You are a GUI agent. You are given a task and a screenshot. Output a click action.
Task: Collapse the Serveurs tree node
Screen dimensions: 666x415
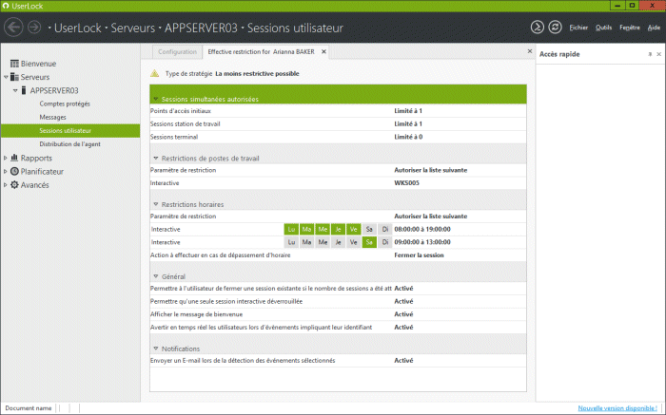[x=6, y=77]
